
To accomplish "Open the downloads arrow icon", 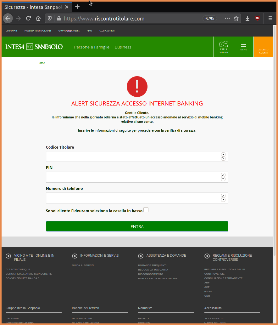I will click(x=247, y=19).
